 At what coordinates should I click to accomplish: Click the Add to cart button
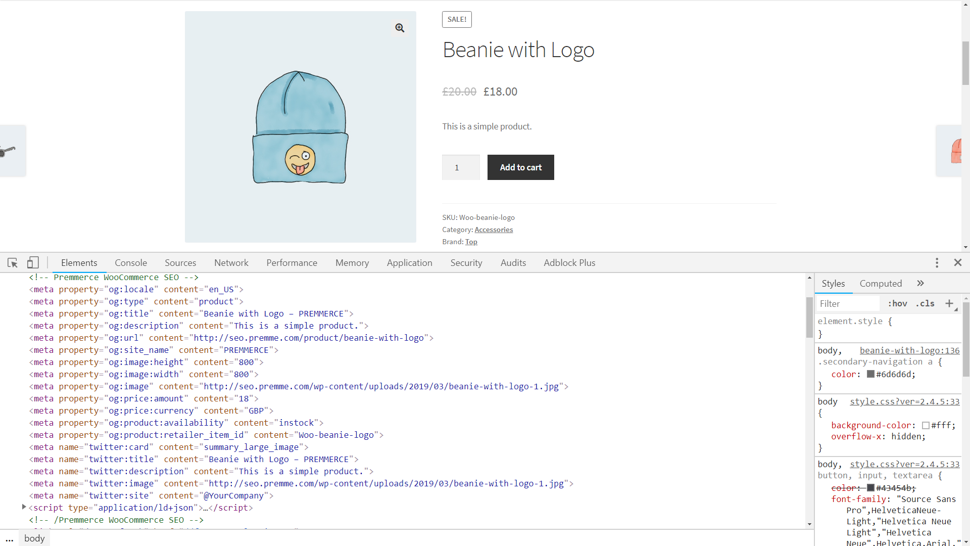coord(520,167)
